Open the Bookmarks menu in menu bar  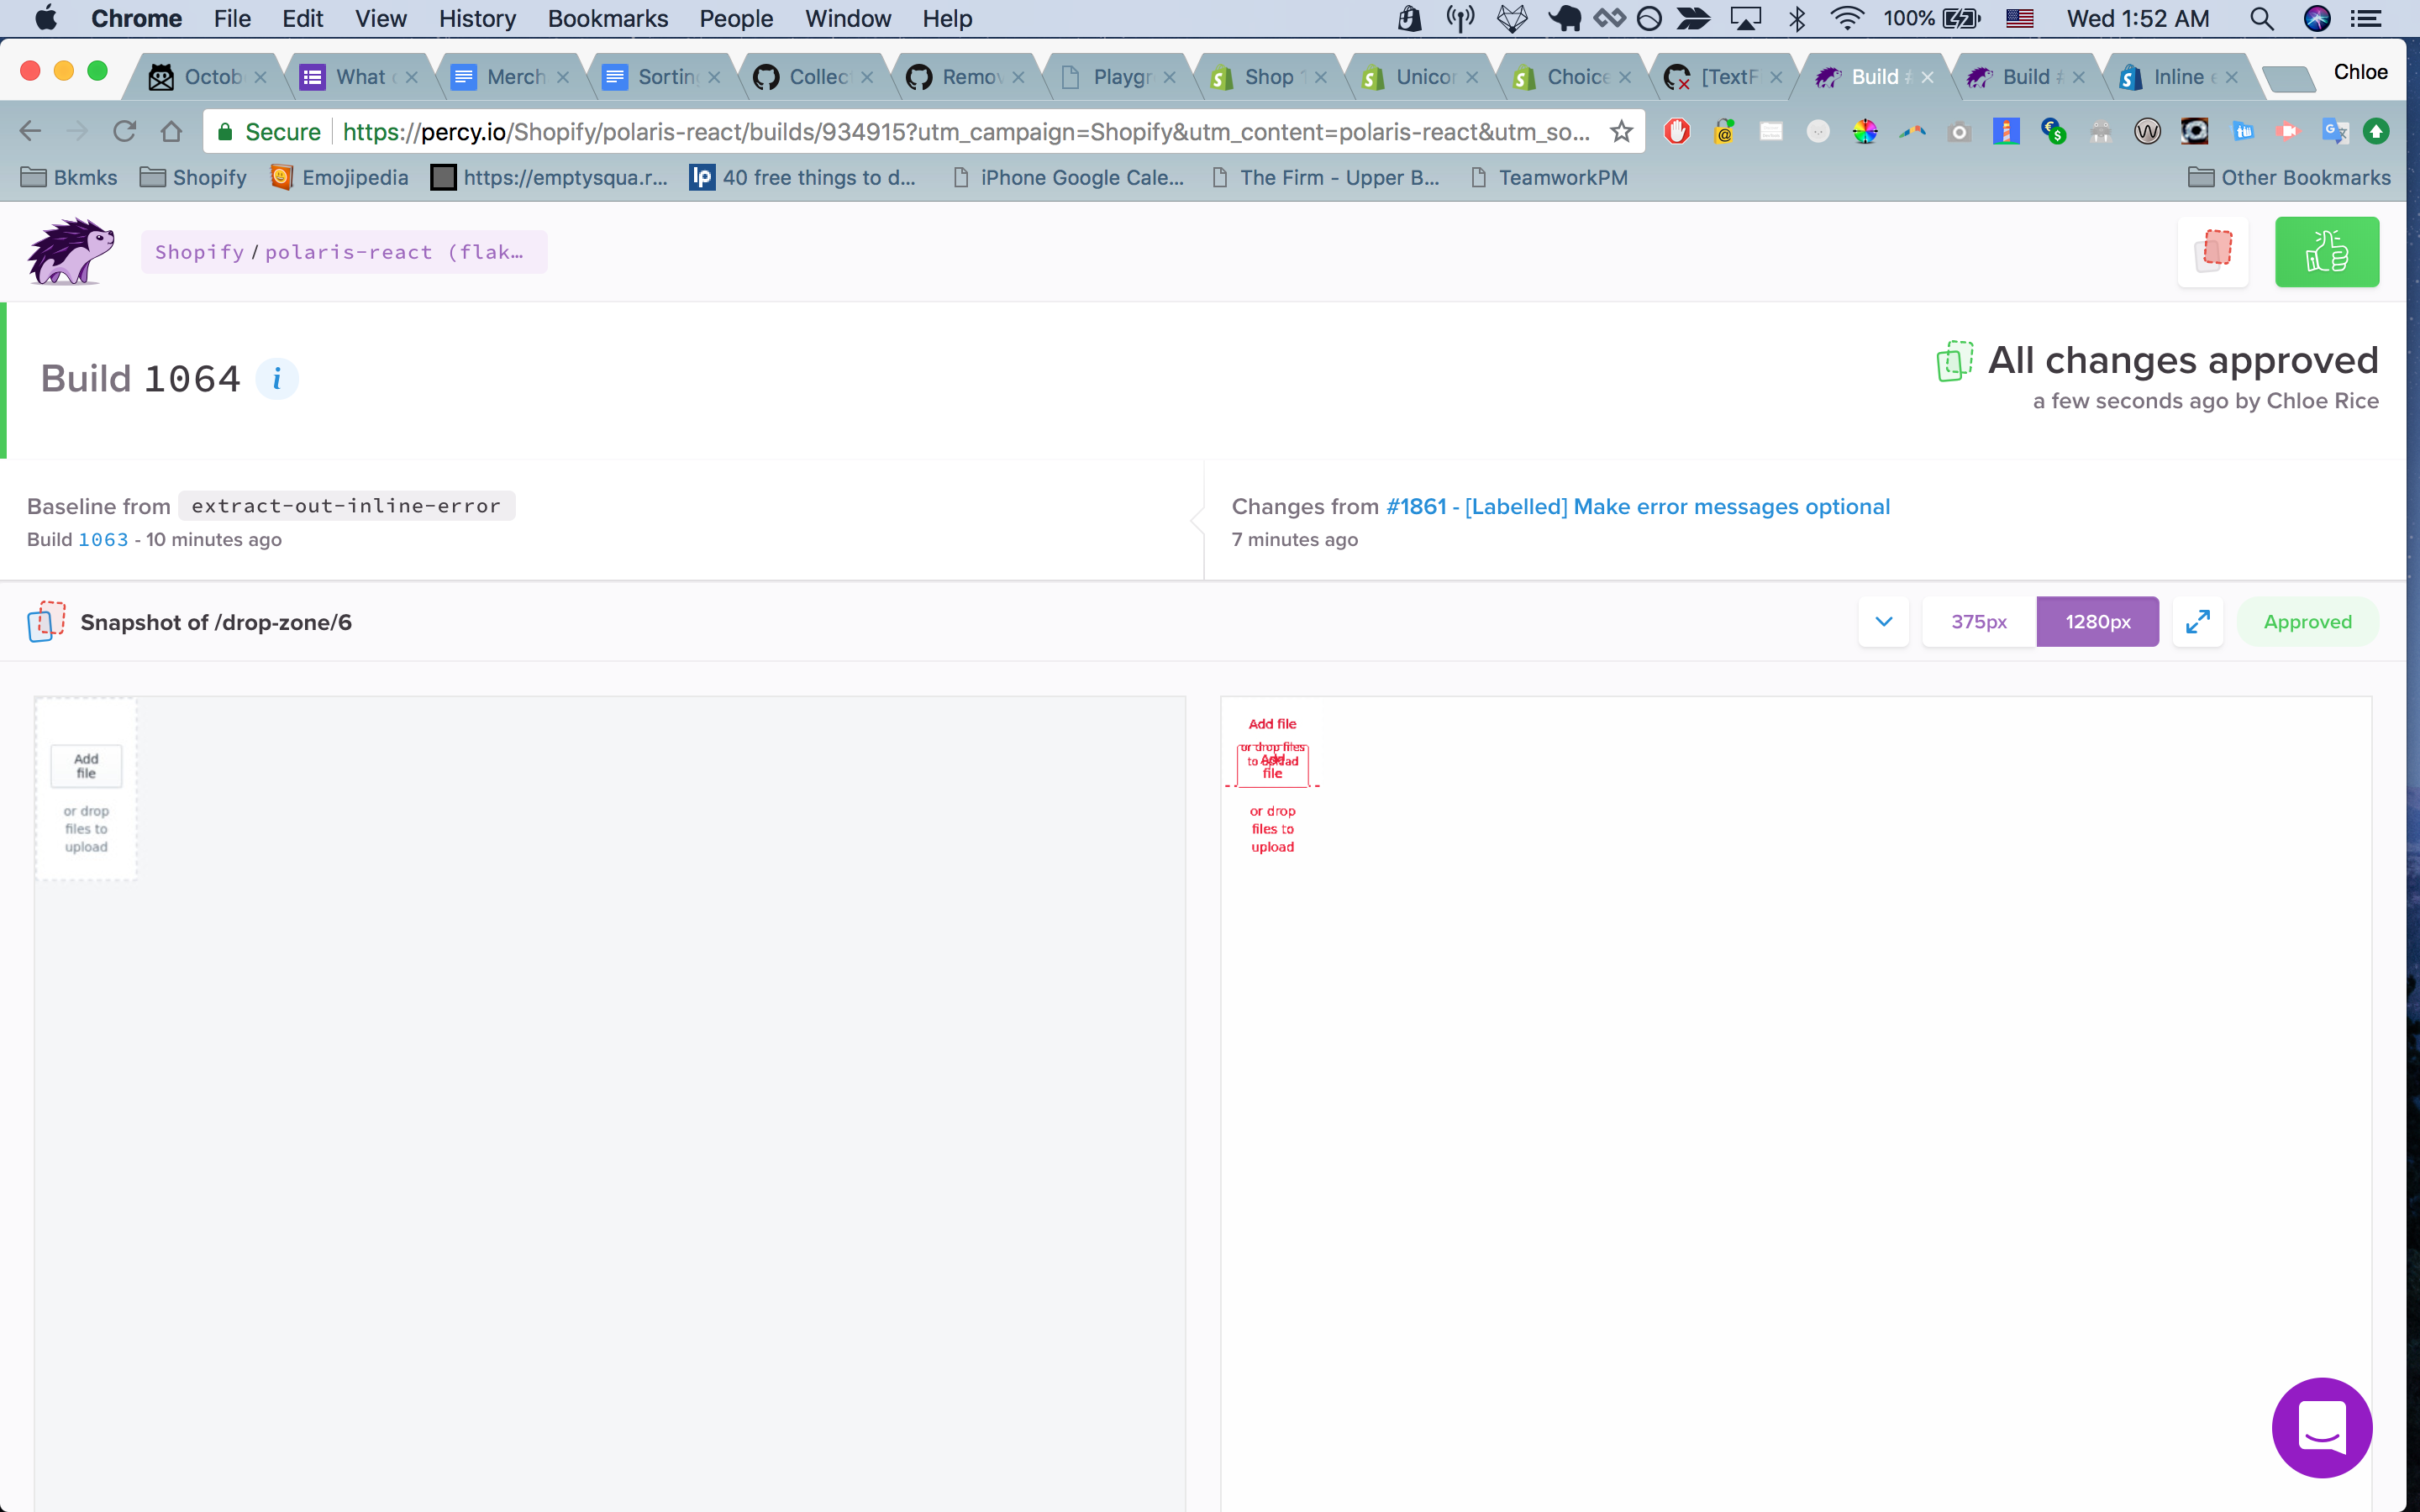[x=608, y=18]
